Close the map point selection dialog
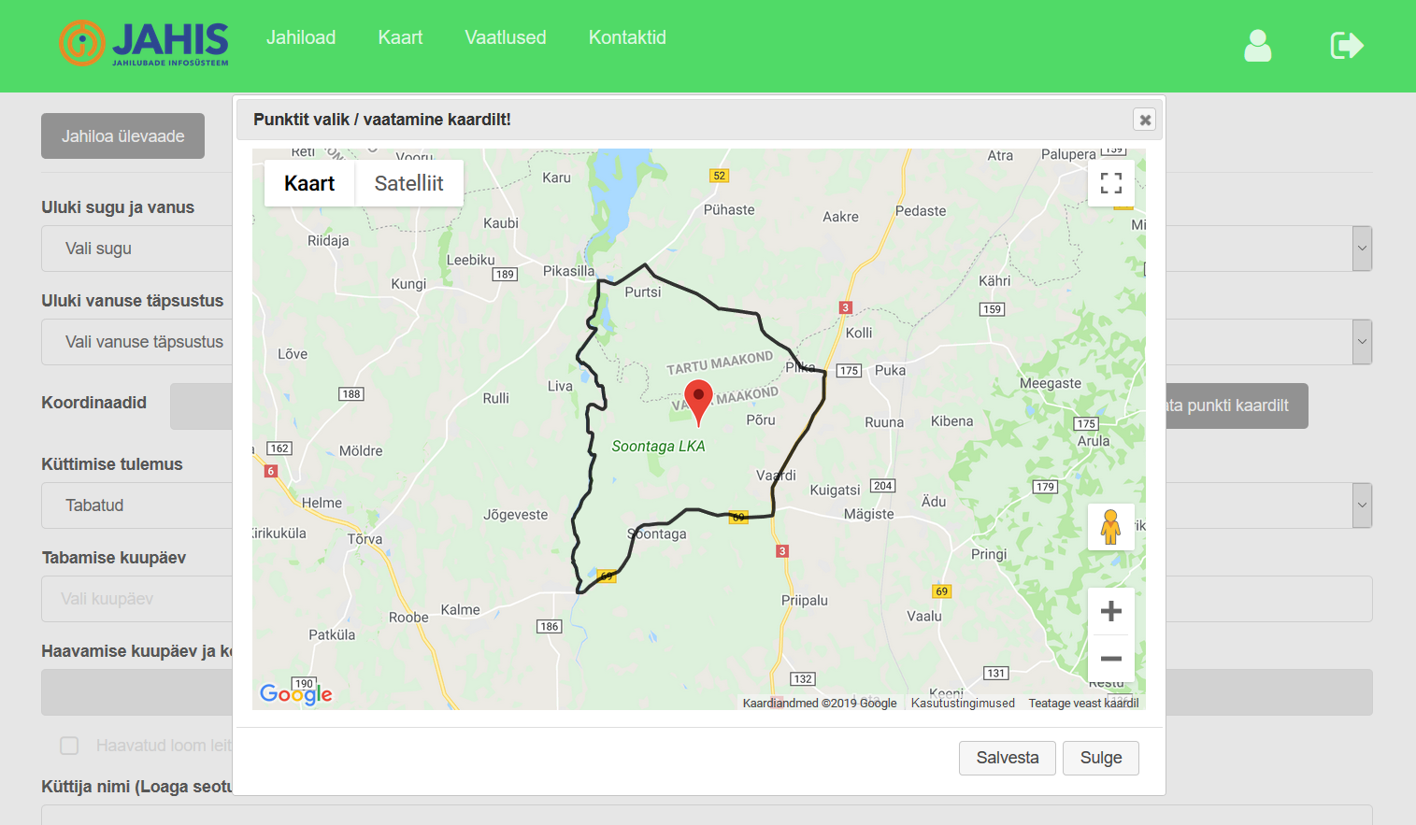 (1144, 120)
